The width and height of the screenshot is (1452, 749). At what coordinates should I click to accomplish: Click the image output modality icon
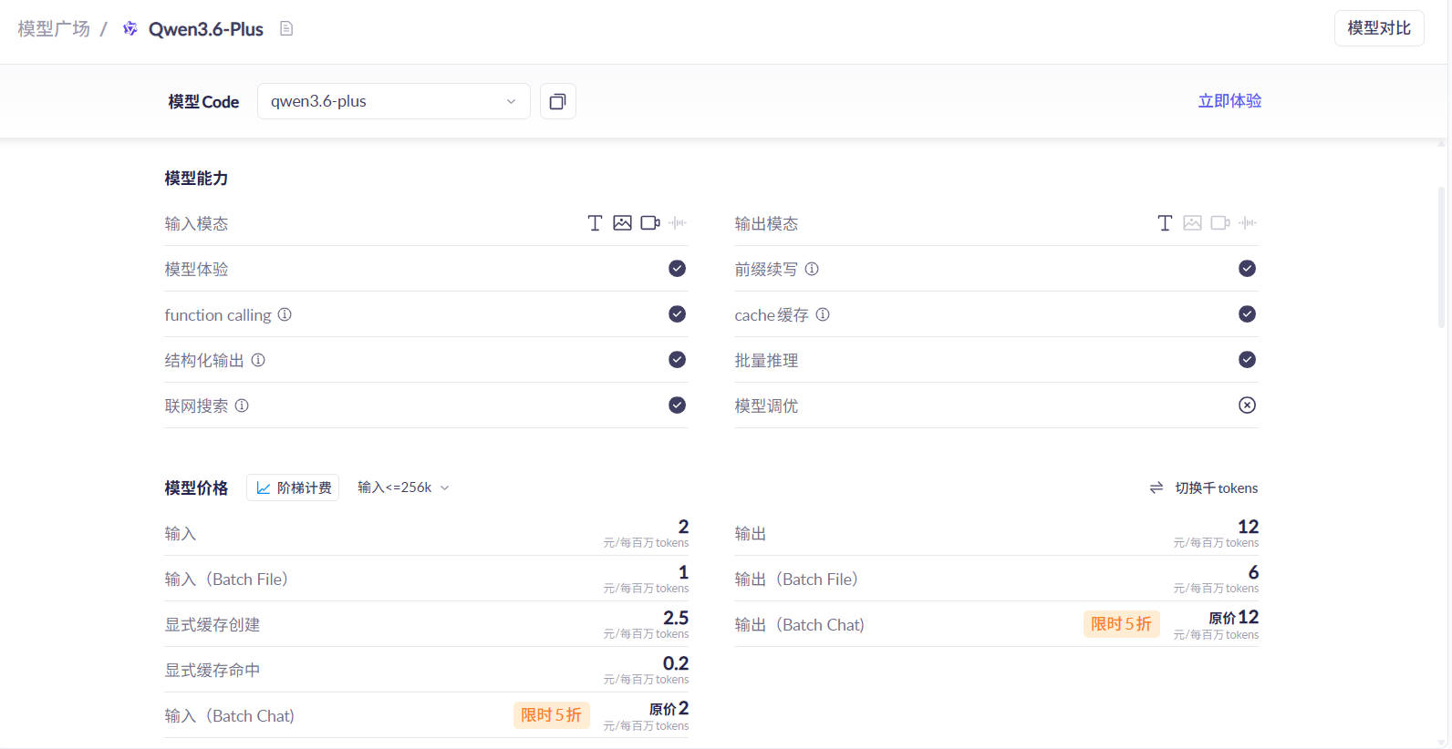[x=1192, y=223]
